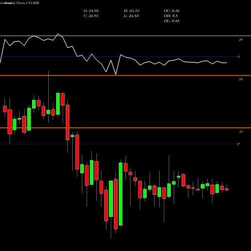
Task: Click the open price value O: 24.95
Action: click(91, 11)
